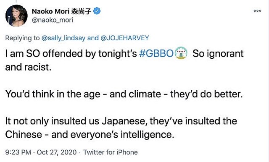Screen dimensions: 269x162
Task: Click the word 'intelligence' in the tweet
Action: click(148, 135)
